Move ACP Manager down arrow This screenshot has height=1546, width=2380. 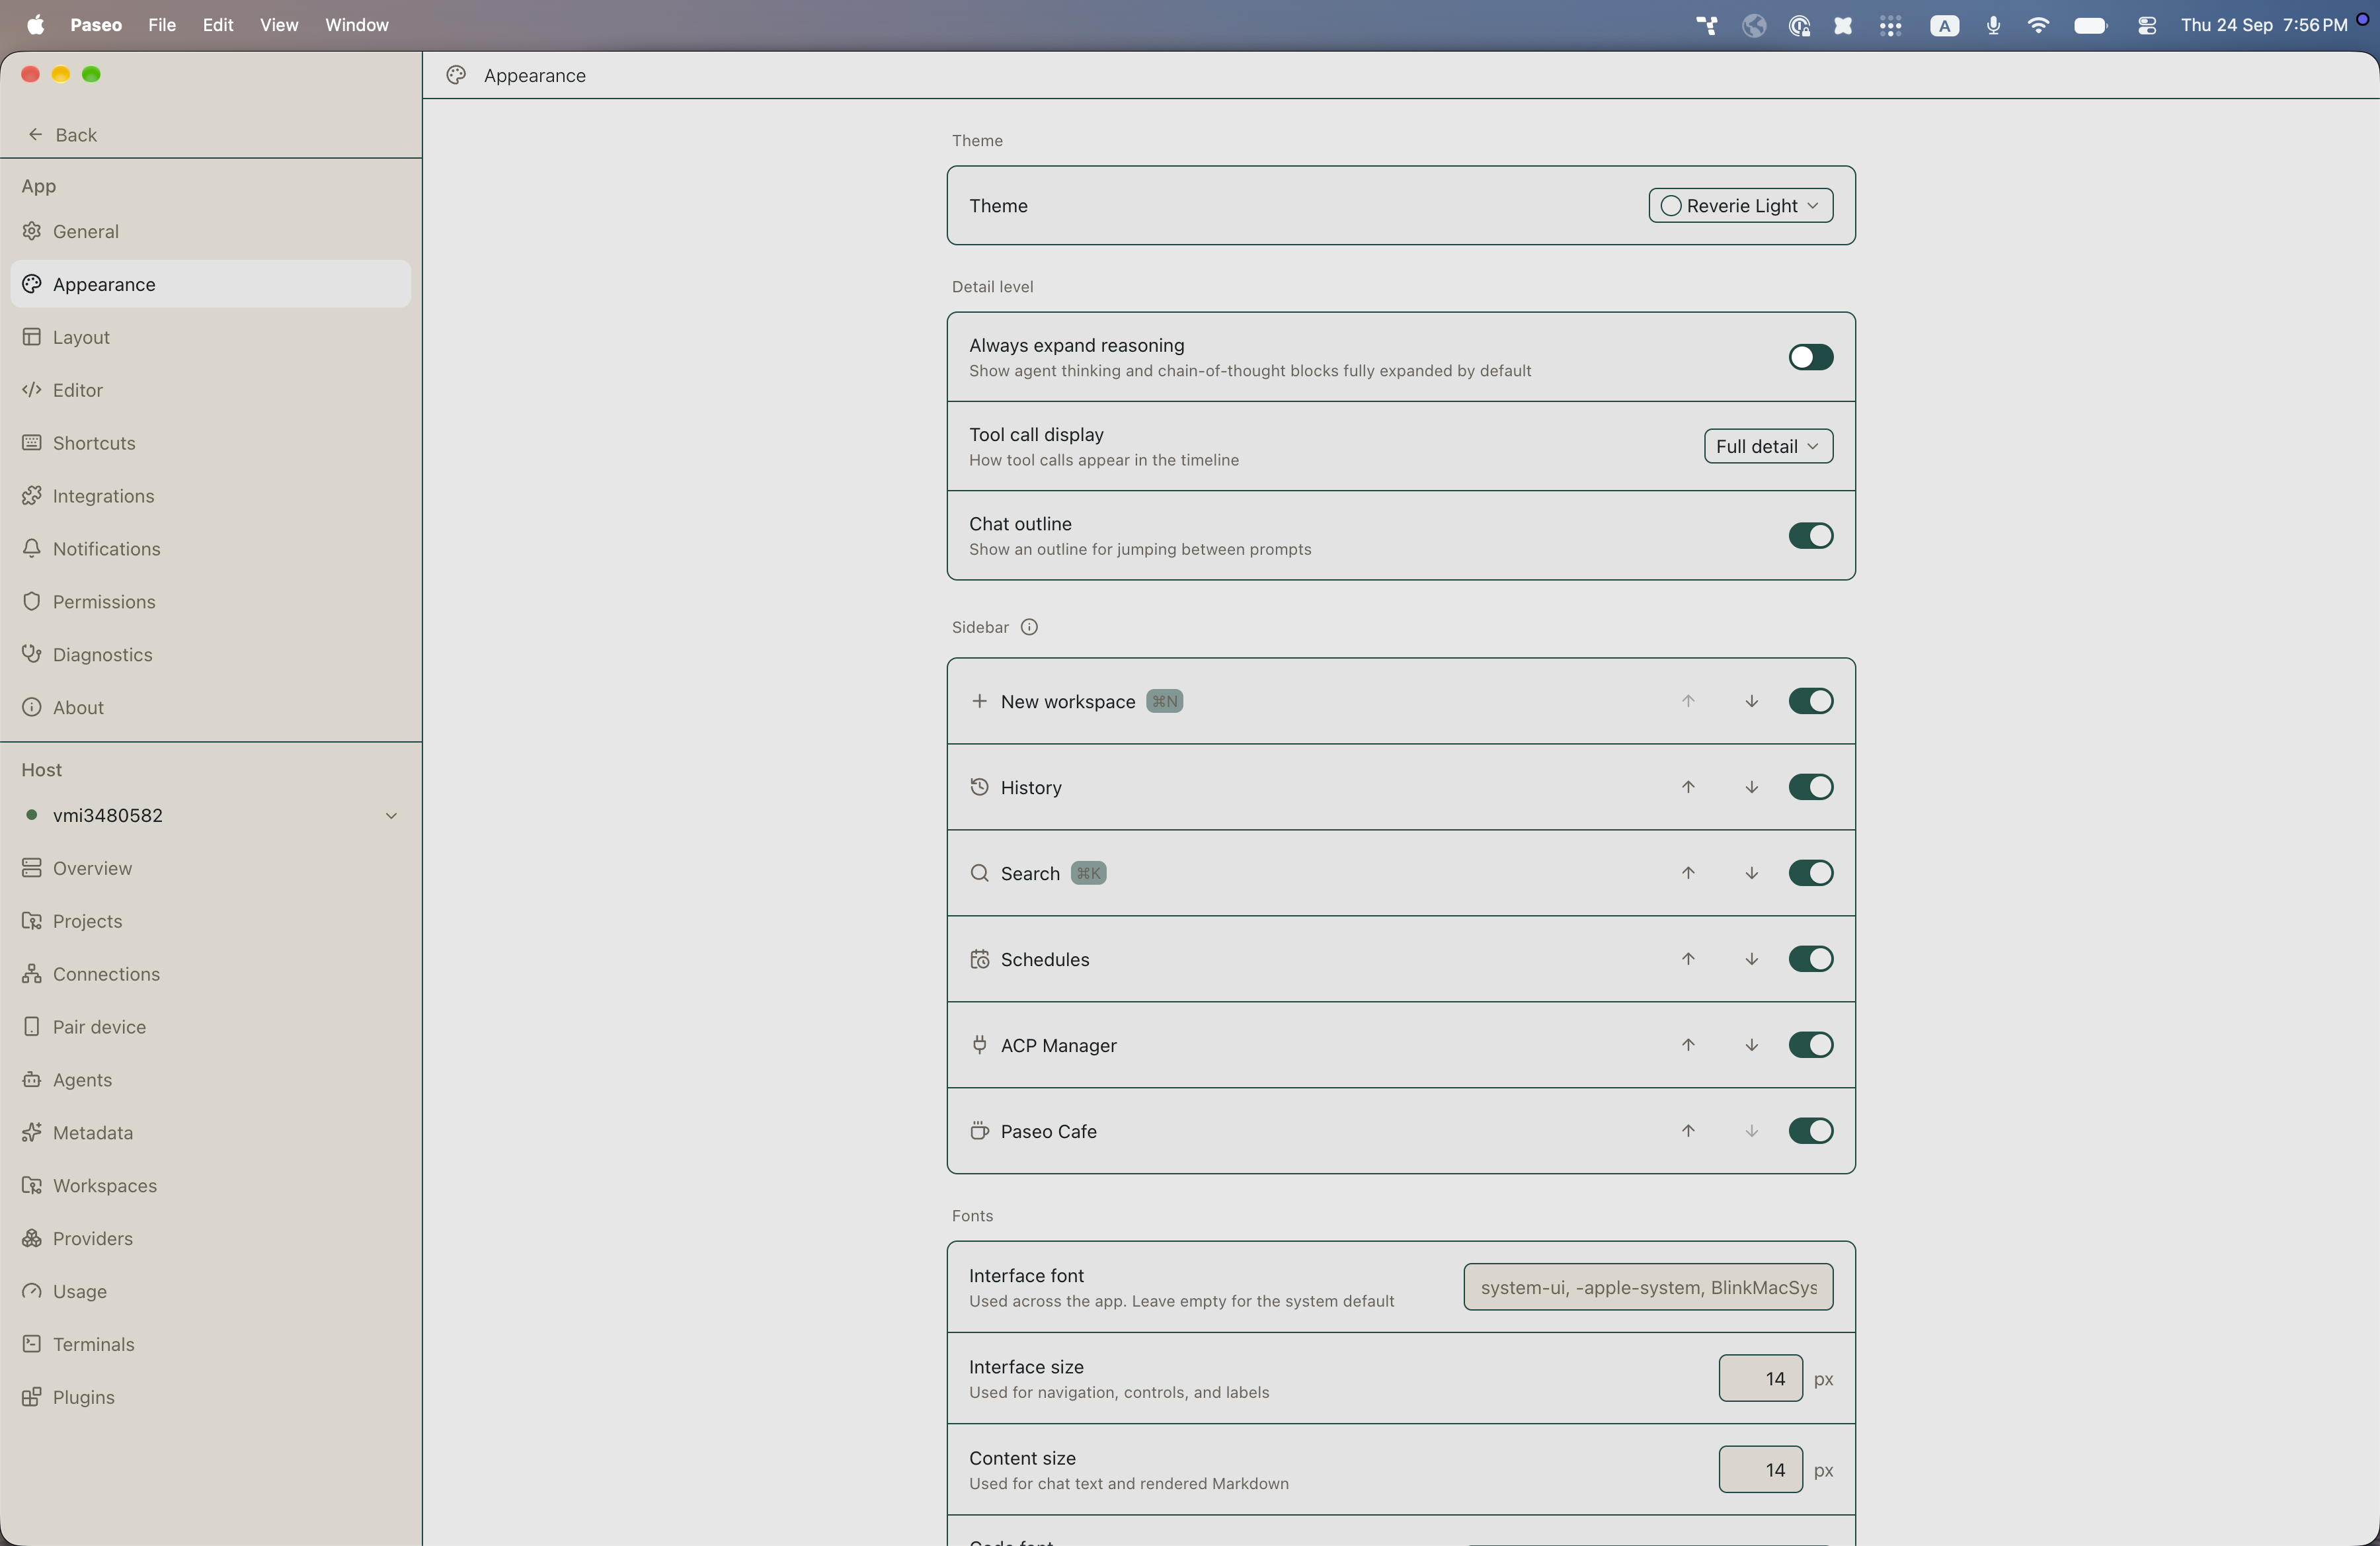pos(1751,1045)
